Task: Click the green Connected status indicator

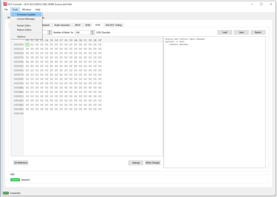Action: pos(6,193)
